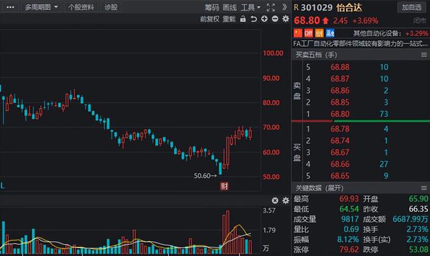Click the 最低 value 64.54
Image resolution: width=430 pixels, height=256 pixels.
point(349,209)
